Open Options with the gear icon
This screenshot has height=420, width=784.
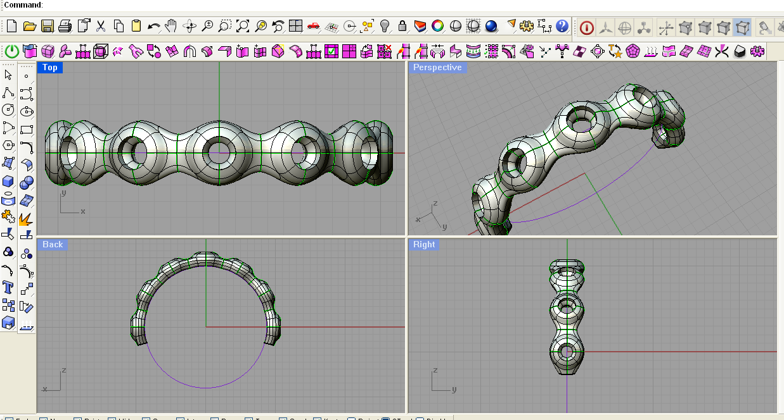coord(527,26)
